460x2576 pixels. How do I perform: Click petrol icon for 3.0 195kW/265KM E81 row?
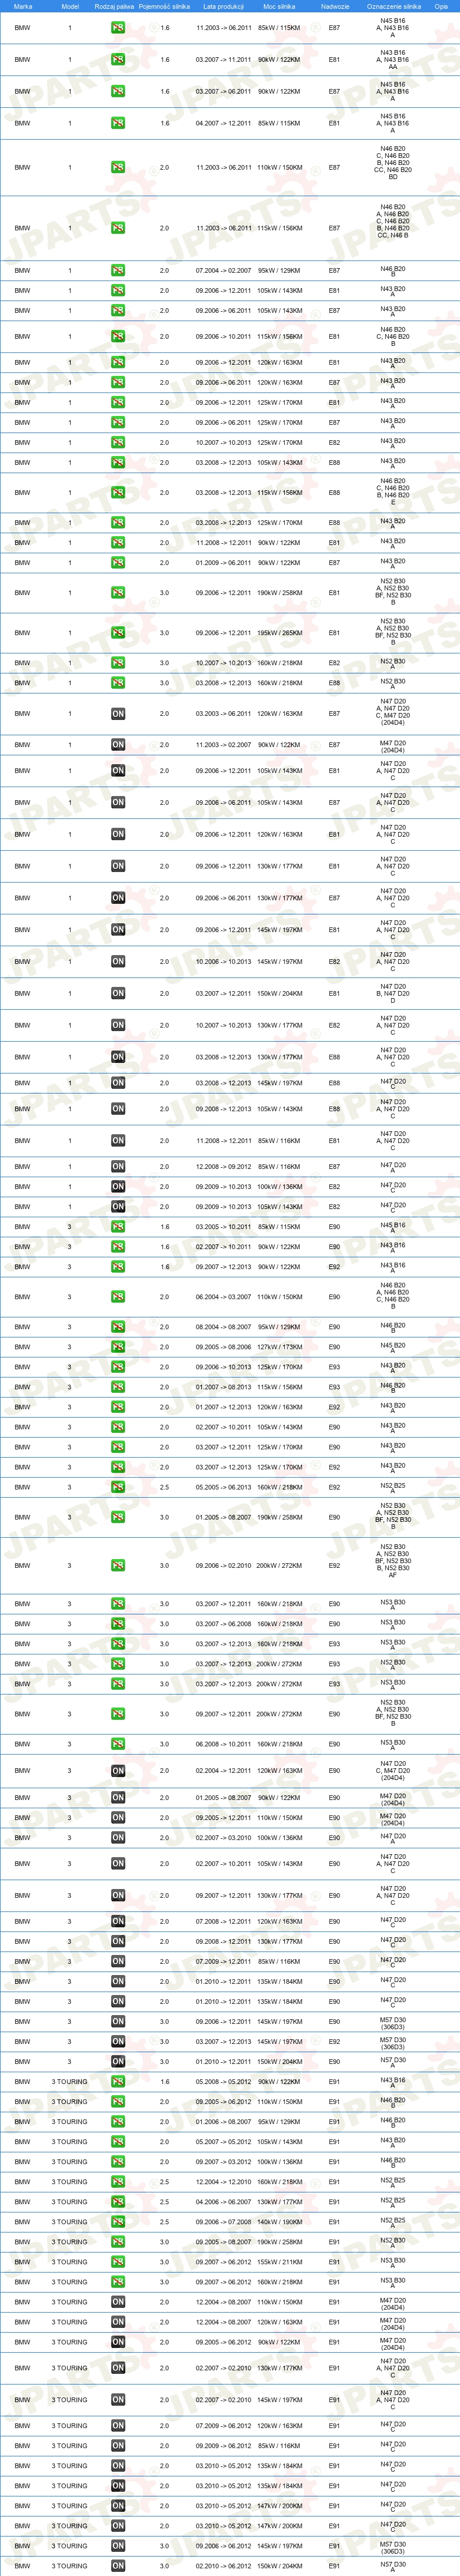click(x=118, y=632)
